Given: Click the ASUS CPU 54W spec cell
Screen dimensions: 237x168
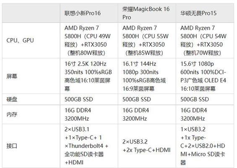Looking at the screenshot, I should coord(205,40).
